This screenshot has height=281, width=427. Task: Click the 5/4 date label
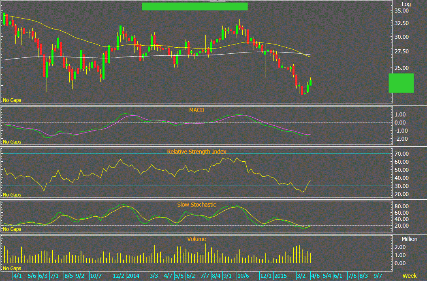click(327, 276)
